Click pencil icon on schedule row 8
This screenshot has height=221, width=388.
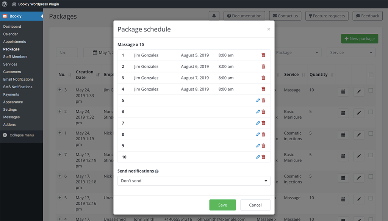258,135
